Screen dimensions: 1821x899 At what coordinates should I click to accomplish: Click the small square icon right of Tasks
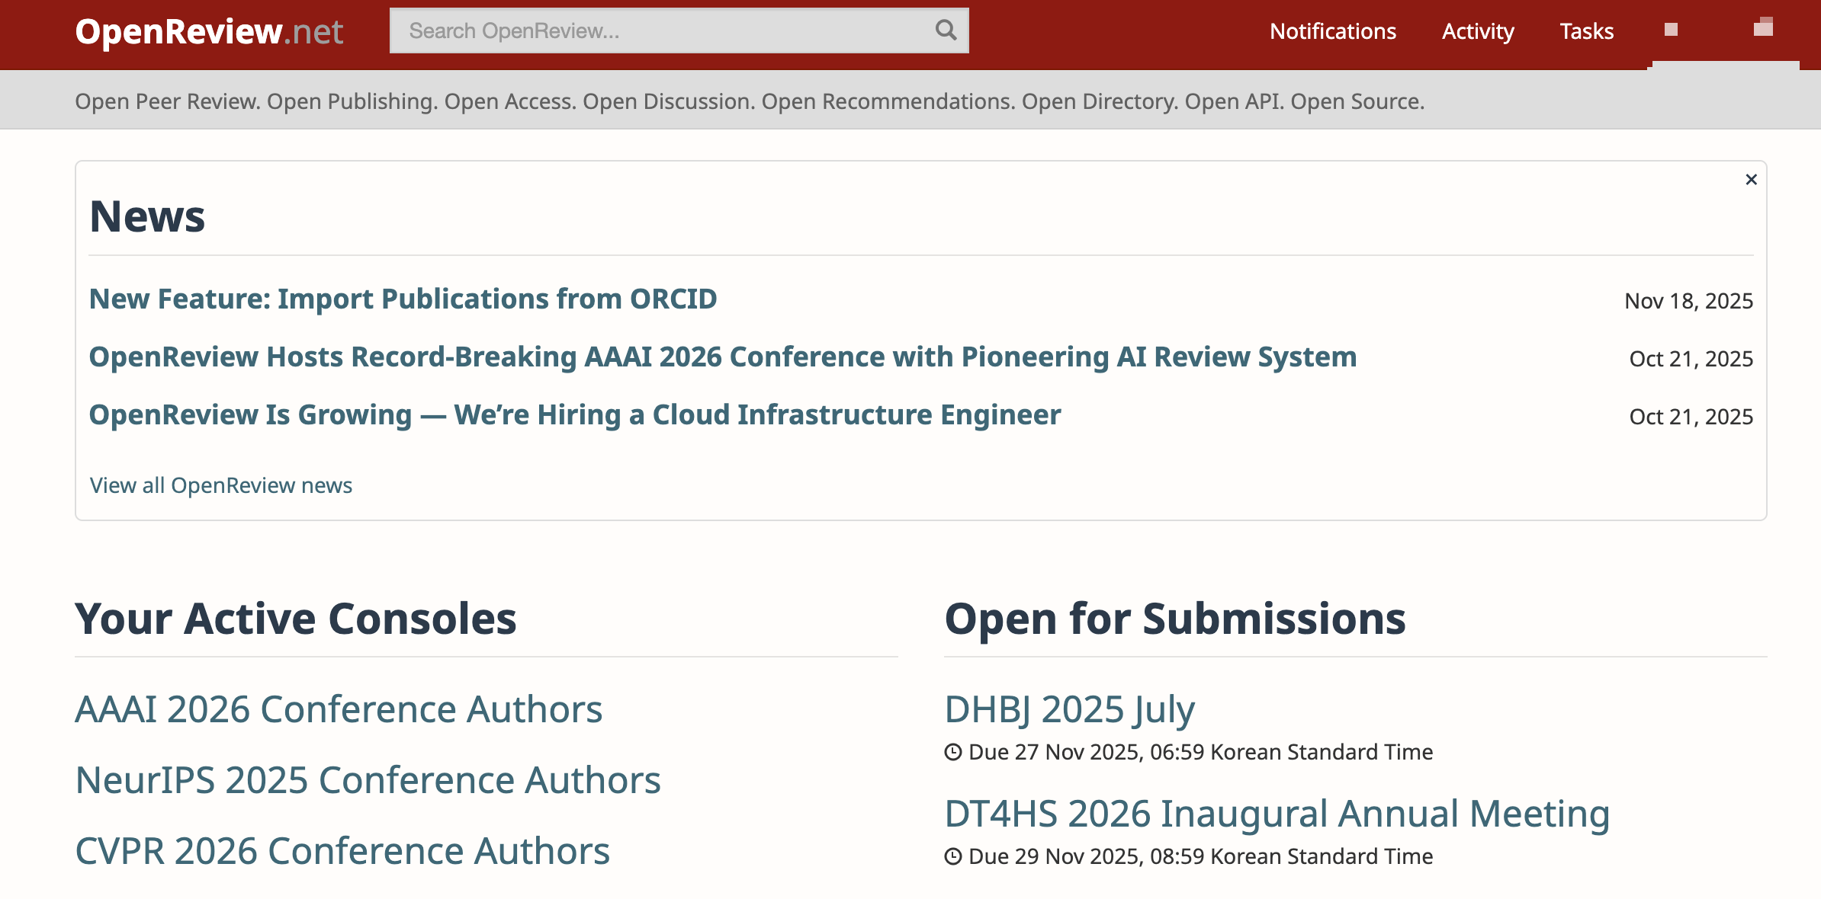pyautogui.click(x=1671, y=30)
